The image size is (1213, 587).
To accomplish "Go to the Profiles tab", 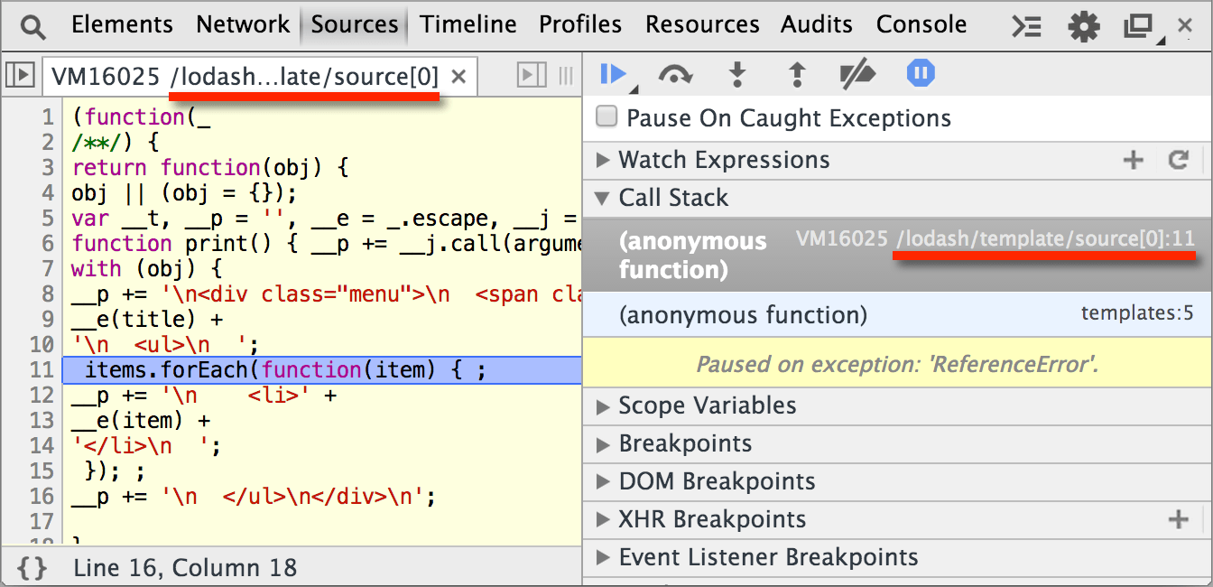I will (580, 24).
